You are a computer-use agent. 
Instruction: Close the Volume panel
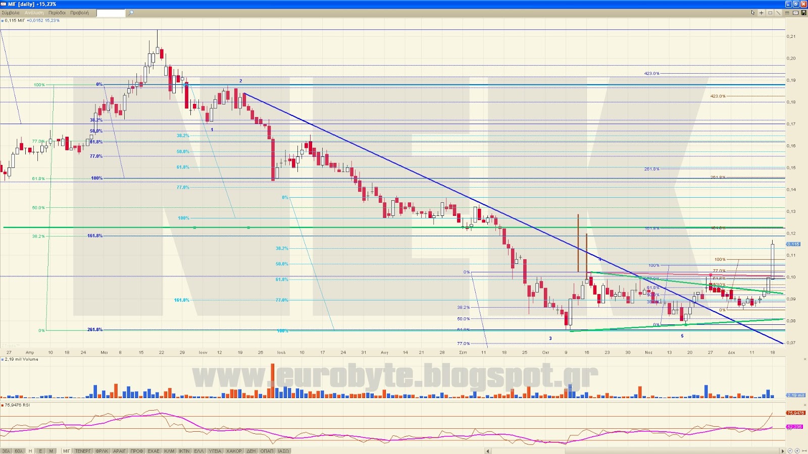(805, 359)
